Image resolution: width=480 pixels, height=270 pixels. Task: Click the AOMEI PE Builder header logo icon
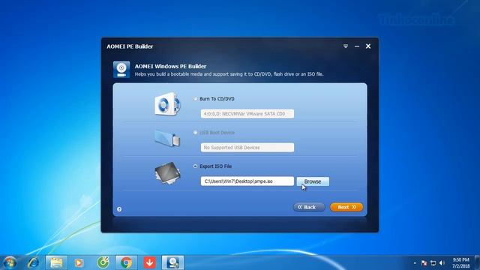121,69
